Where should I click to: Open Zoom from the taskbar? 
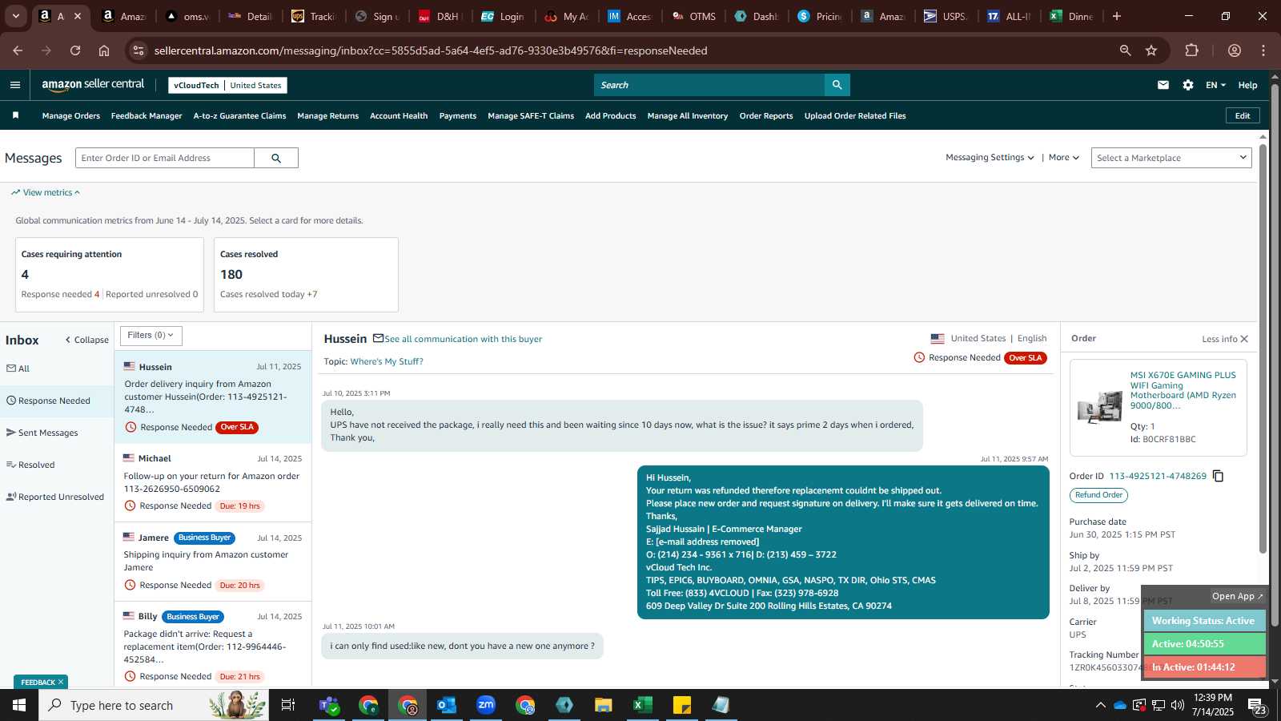486,705
